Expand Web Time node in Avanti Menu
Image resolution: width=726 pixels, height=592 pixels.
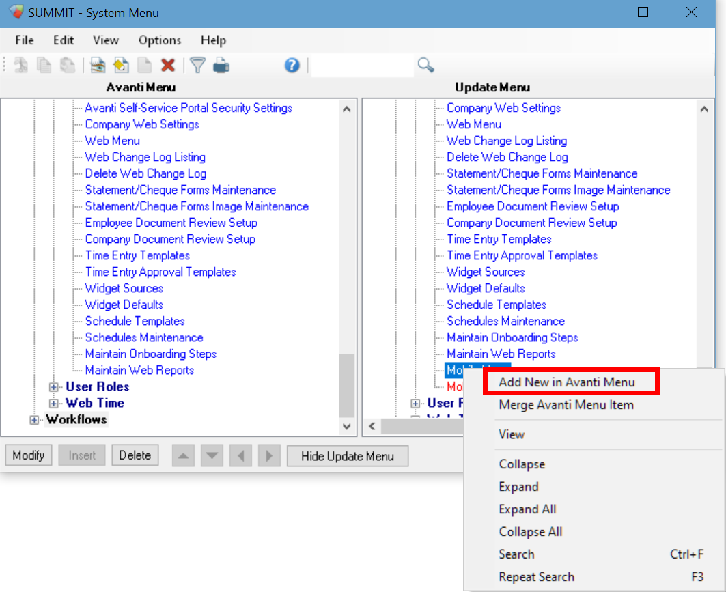coord(54,404)
